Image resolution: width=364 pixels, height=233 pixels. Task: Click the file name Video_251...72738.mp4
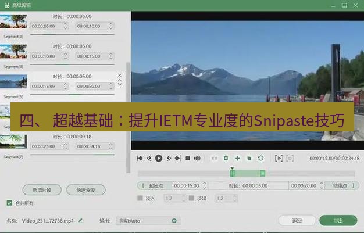coord(48,221)
